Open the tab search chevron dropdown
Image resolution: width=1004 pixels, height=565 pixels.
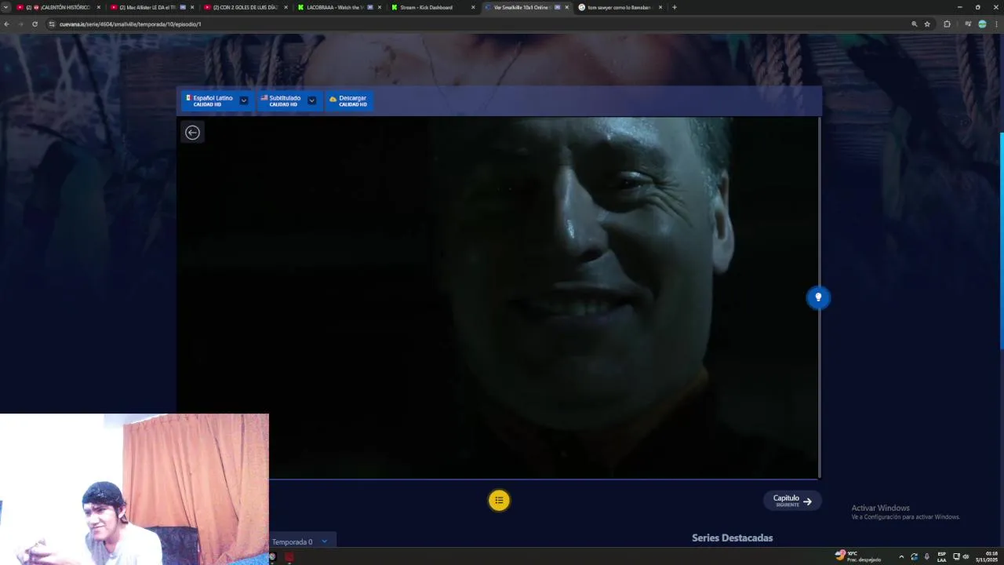pos(6,7)
